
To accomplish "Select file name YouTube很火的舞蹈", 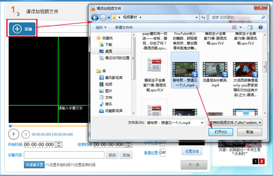I will tap(185, 41).
